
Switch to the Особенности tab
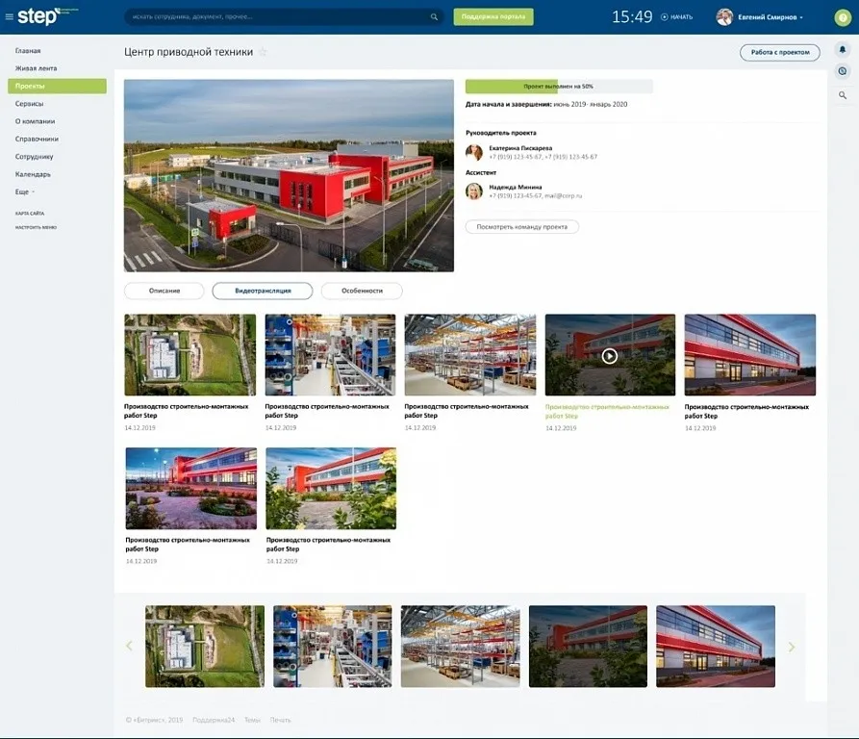pos(362,291)
